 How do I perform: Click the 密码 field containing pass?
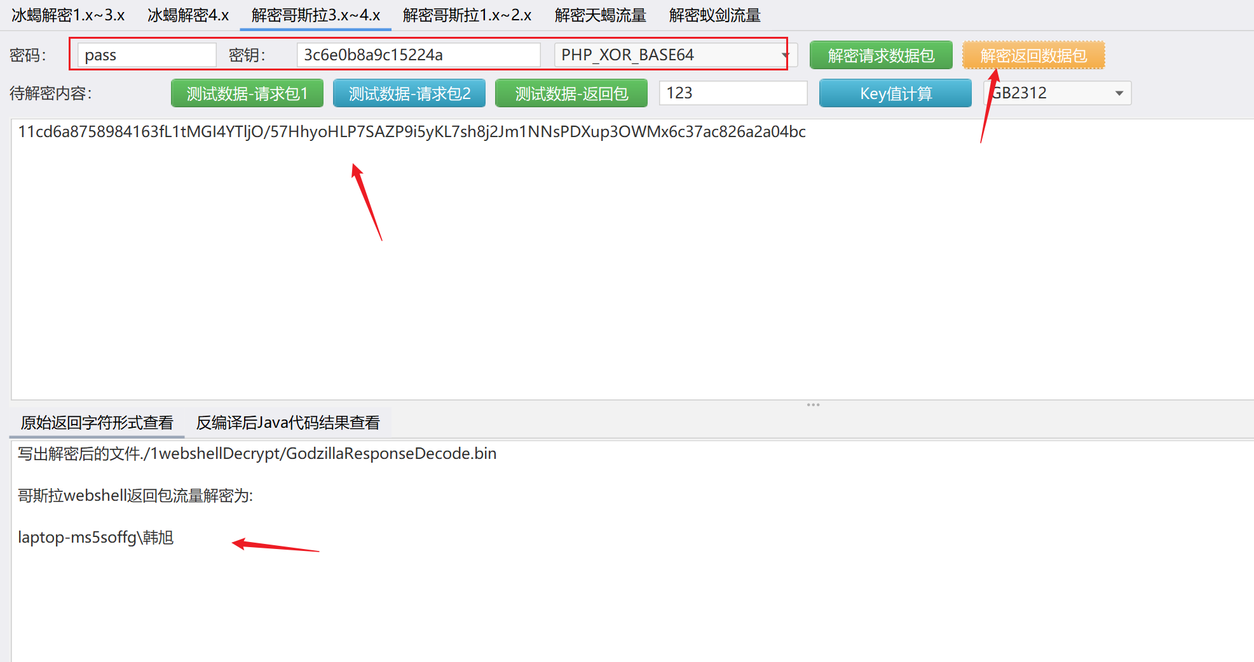[146, 55]
